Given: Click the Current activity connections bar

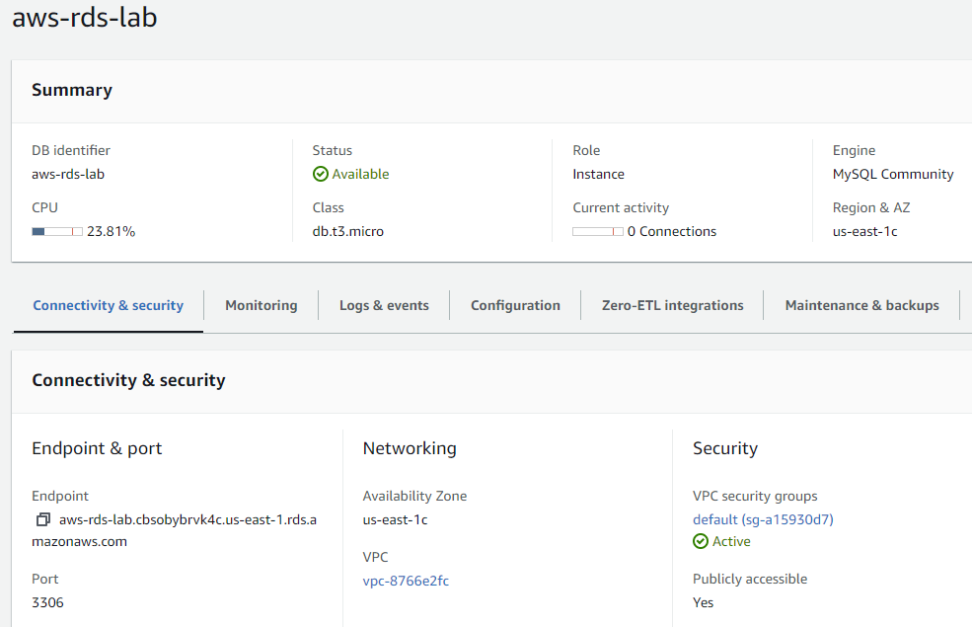Looking at the screenshot, I should click(598, 231).
